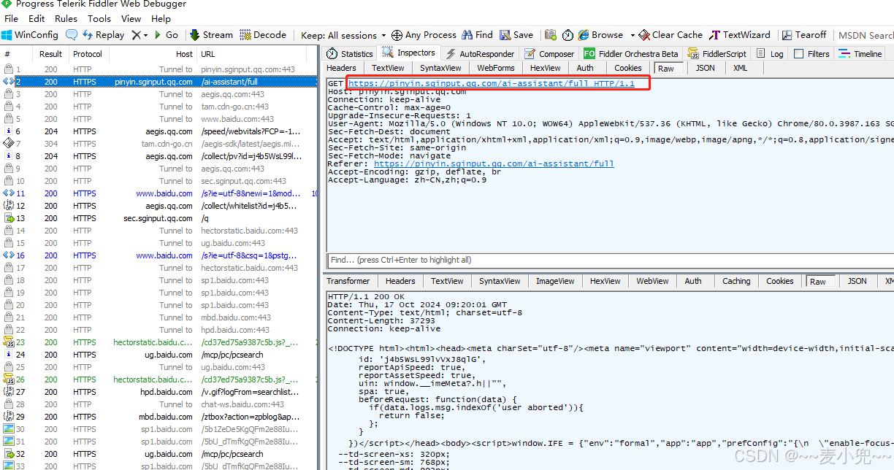Open Find sessions from the toolbar

point(477,34)
